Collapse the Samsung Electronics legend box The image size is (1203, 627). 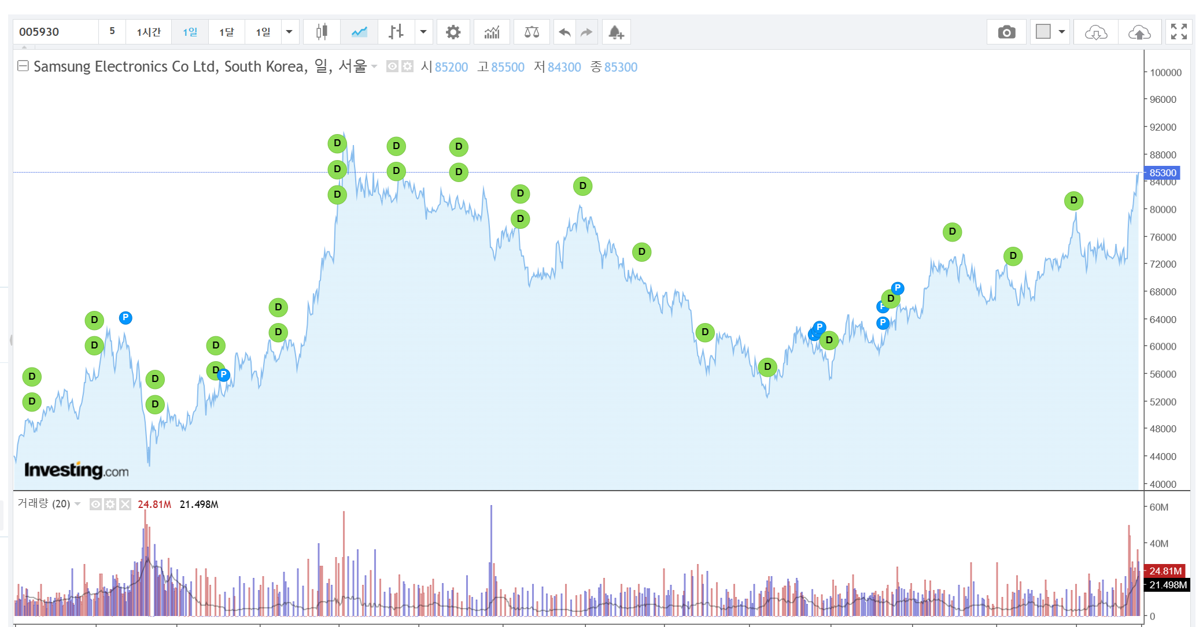pyautogui.click(x=23, y=66)
